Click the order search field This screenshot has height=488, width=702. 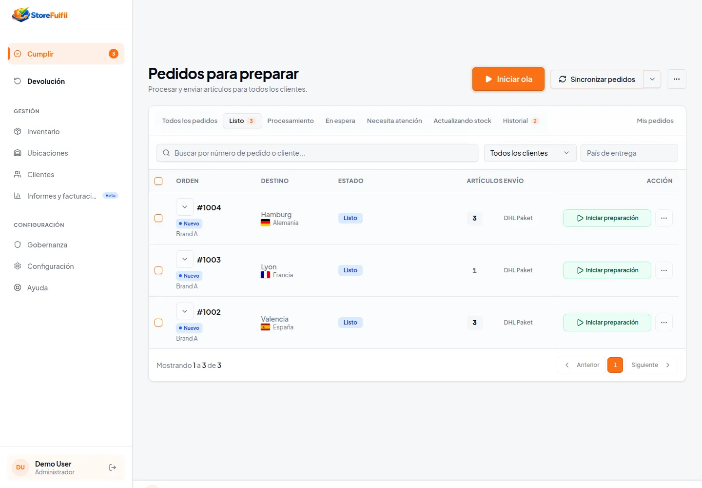317,153
